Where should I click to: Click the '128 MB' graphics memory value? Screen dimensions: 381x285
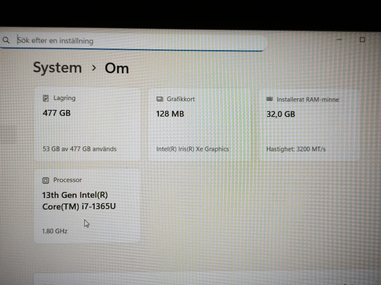pos(170,114)
